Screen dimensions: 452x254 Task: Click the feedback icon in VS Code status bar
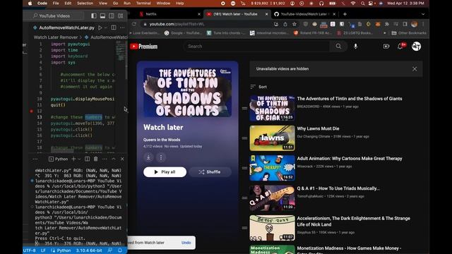tap(110, 250)
